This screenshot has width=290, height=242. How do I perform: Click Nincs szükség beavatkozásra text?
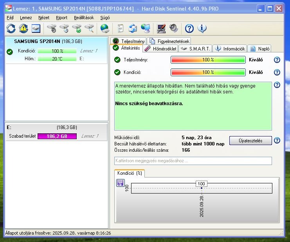coord(149,104)
